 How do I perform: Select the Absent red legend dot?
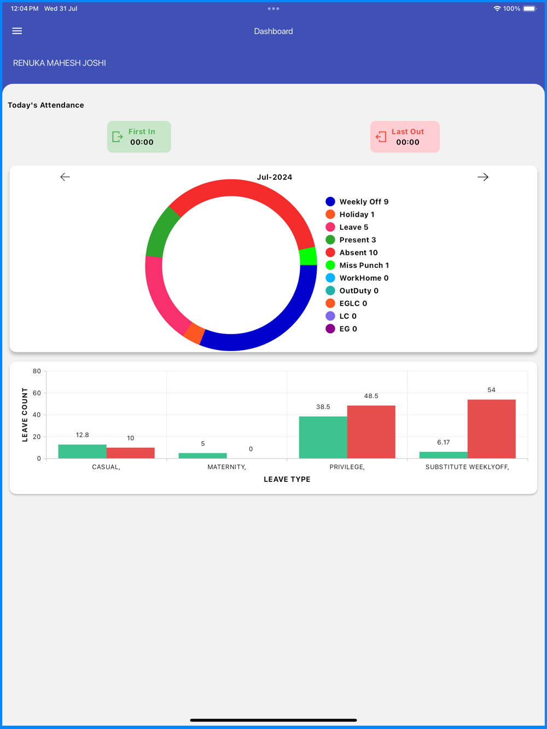click(x=330, y=252)
